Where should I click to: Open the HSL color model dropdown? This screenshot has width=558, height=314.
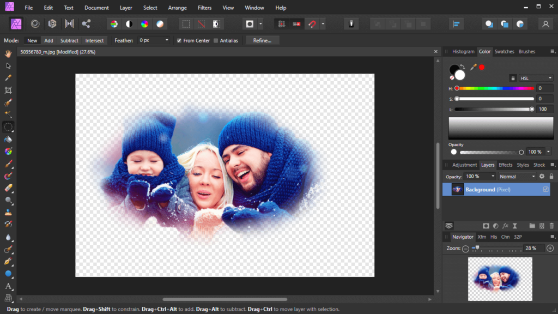[537, 77]
